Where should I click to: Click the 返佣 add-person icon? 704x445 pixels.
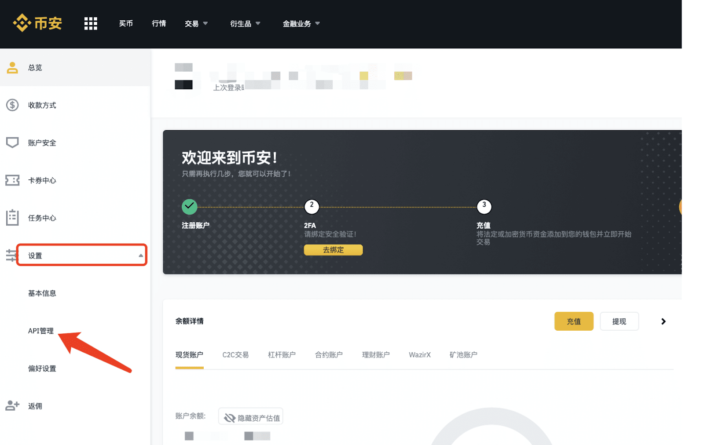click(x=12, y=406)
